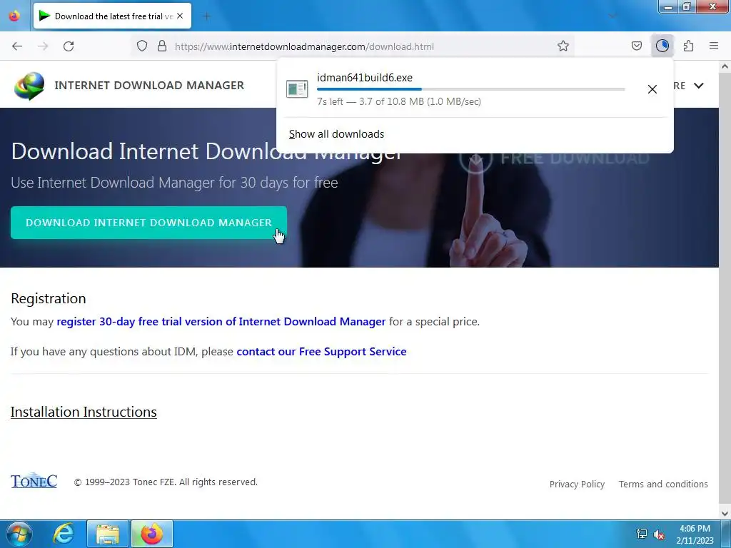Image resolution: width=731 pixels, height=548 pixels.
Task: Open contact our Free Support Service link
Action: 321,351
